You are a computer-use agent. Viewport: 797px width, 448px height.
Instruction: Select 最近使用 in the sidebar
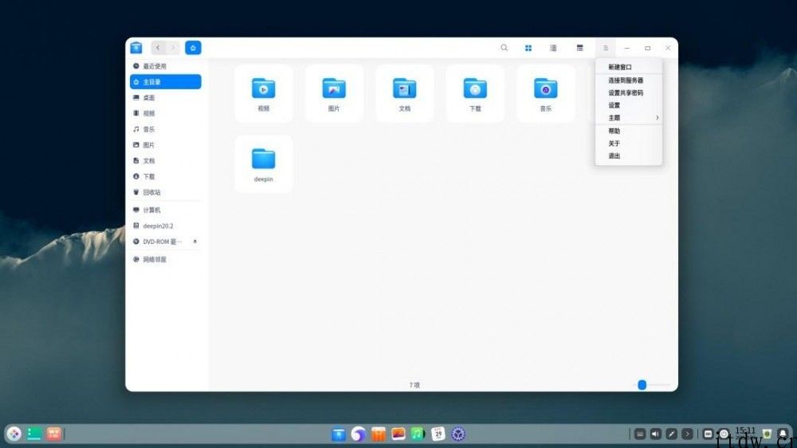(165, 66)
